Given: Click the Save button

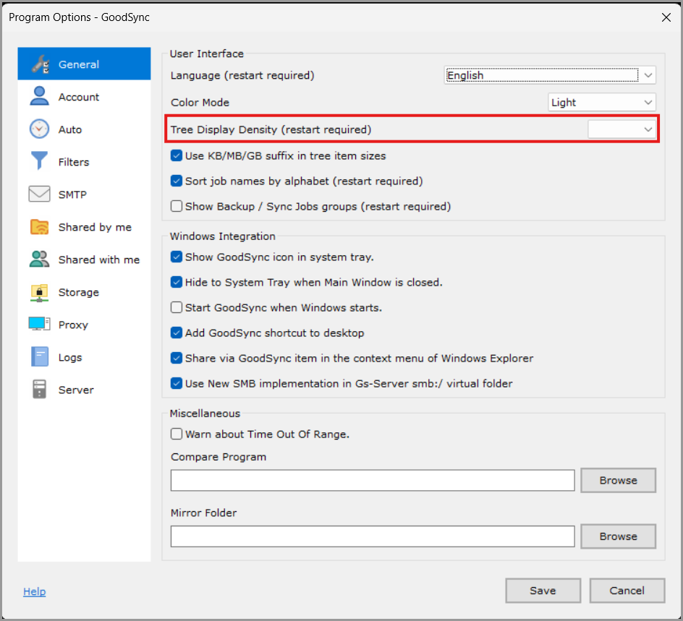Looking at the screenshot, I should click(x=543, y=591).
